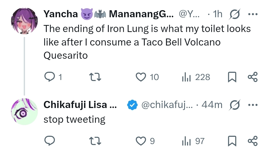Image resolution: width=270 pixels, height=155 pixels.
Task: View analytics for reply with 97 views
Action: 186,141
